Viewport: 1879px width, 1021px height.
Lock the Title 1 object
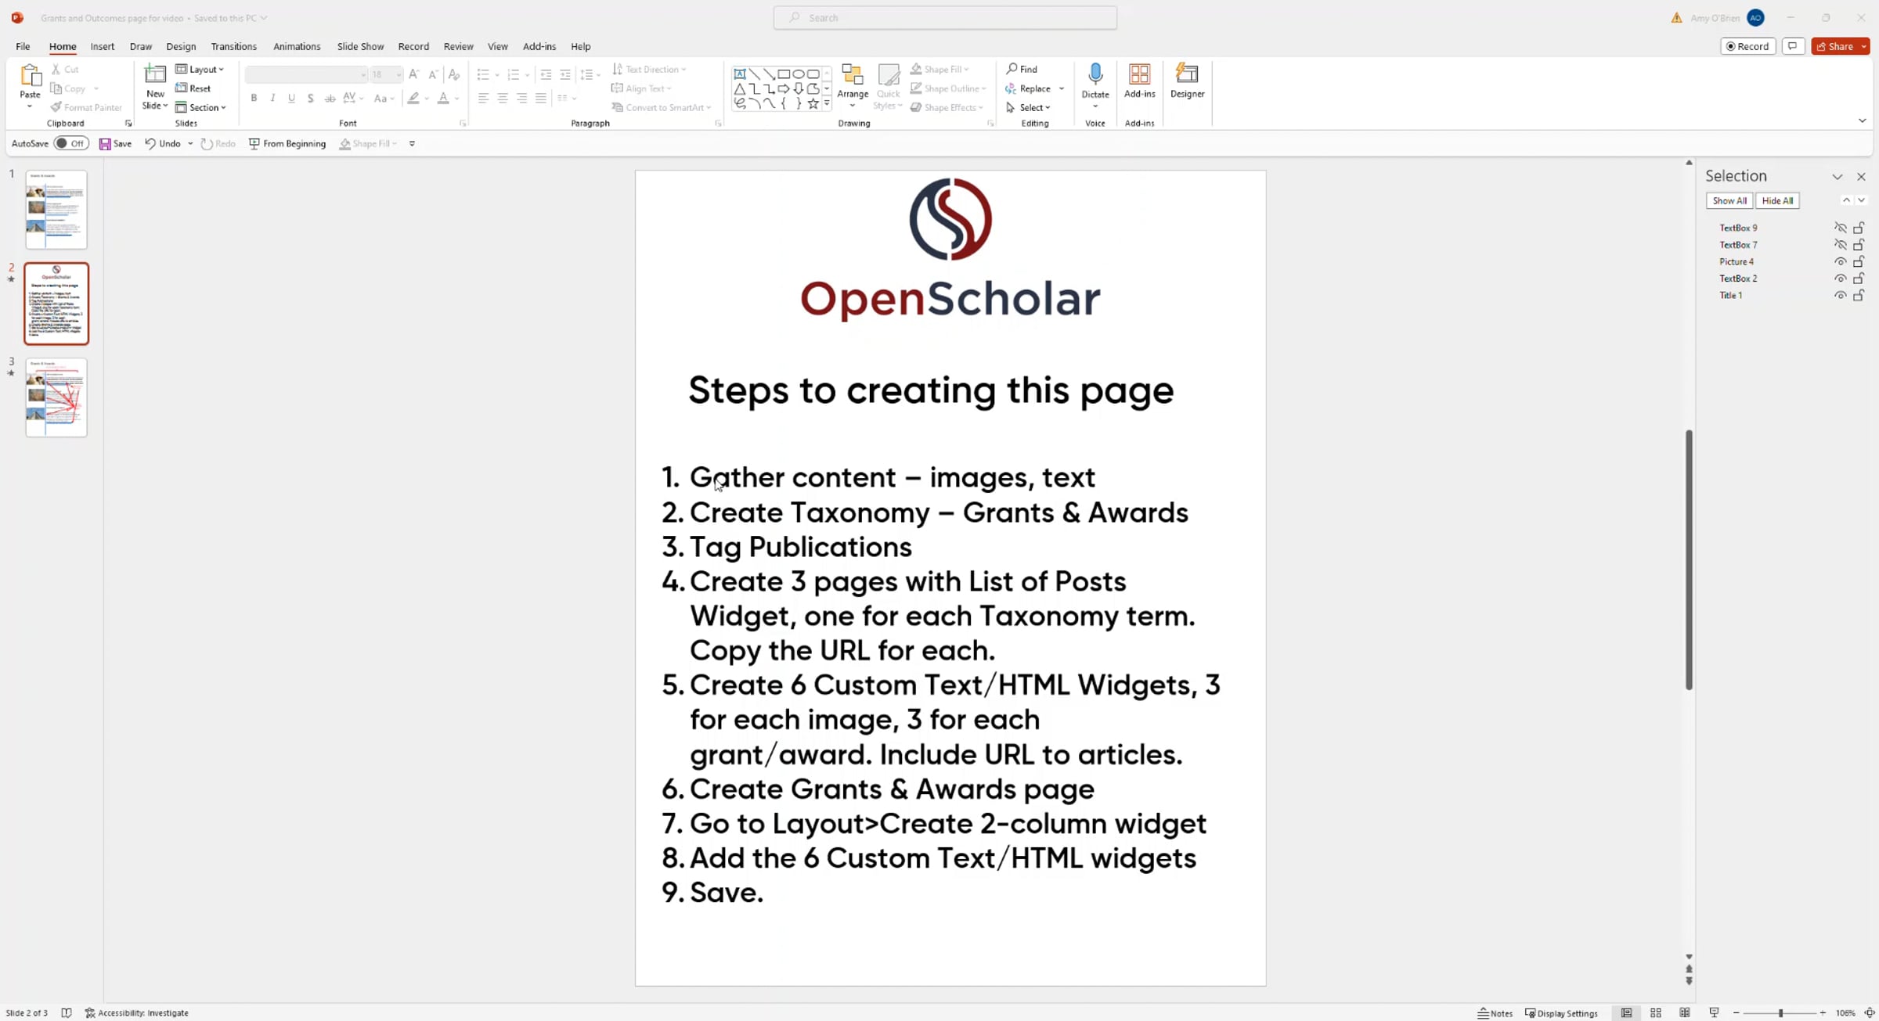1859,295
